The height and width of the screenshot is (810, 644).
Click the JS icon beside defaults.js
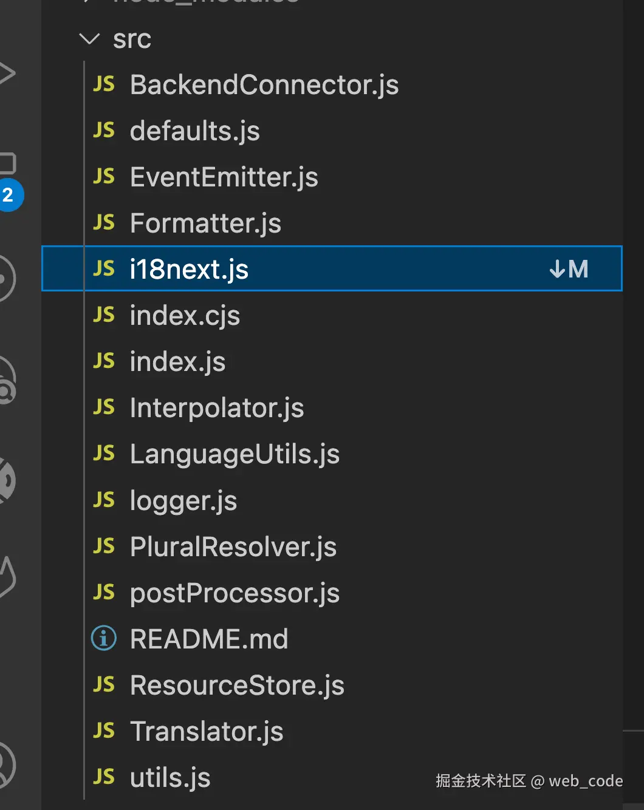tap(104, 130)
